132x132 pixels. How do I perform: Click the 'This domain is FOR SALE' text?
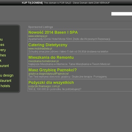click(x=57, y=3)
